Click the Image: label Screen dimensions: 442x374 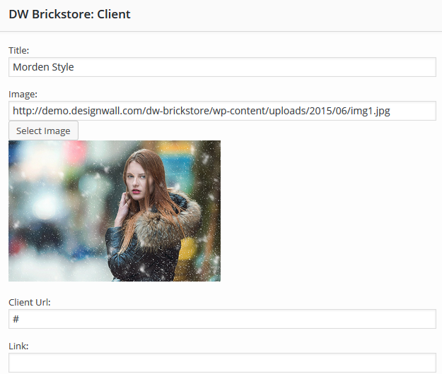tap(23, 94)
